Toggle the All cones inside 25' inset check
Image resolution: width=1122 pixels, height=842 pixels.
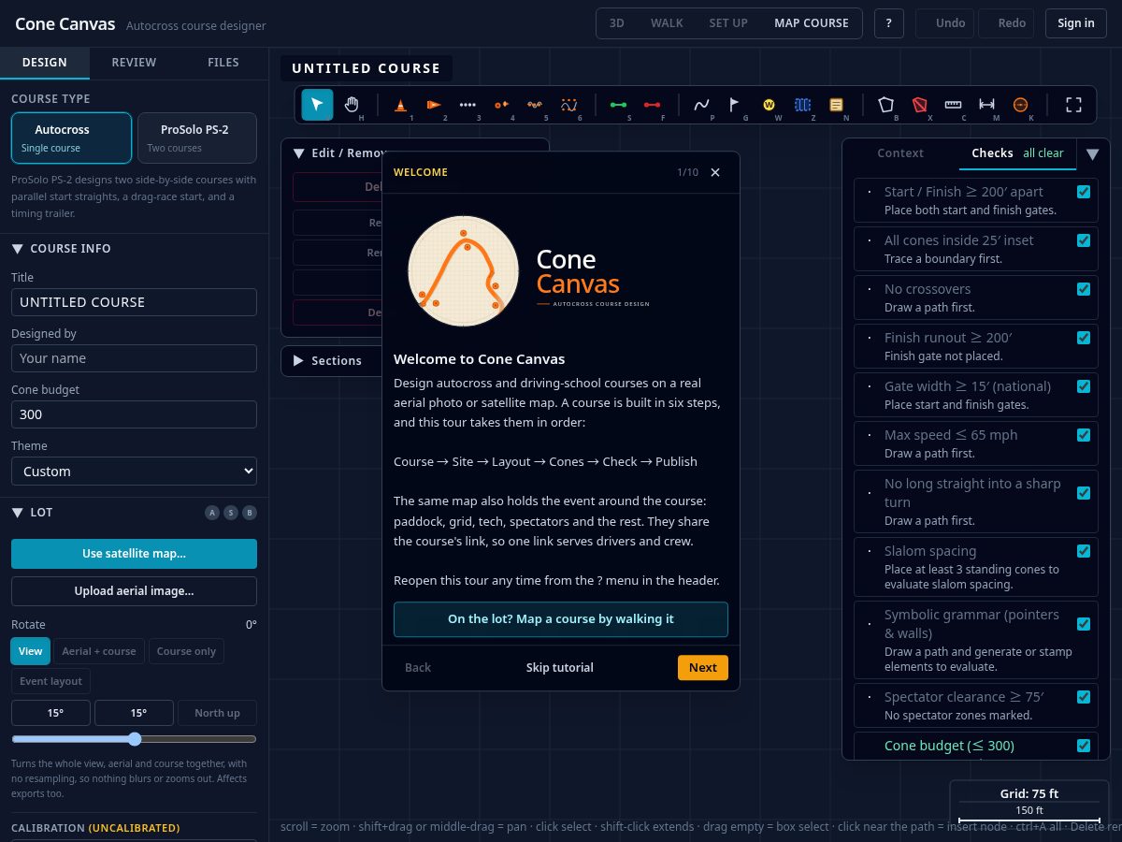click(x=1084, y=240)
